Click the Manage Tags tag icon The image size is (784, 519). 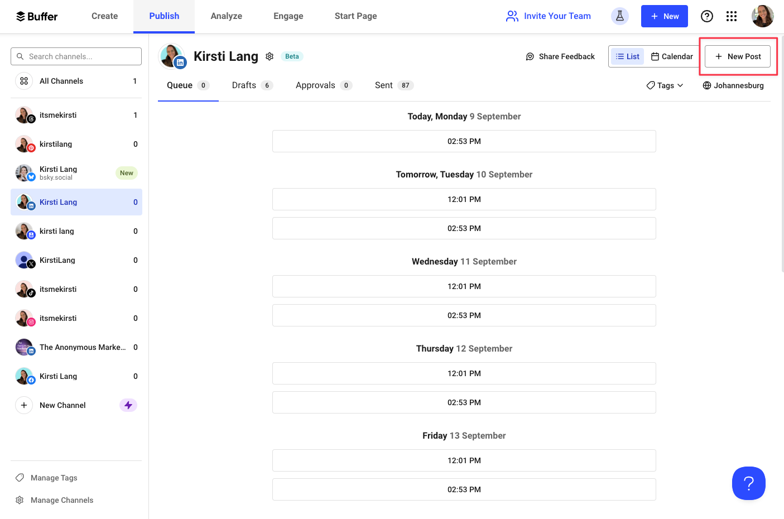coord(20,478)
